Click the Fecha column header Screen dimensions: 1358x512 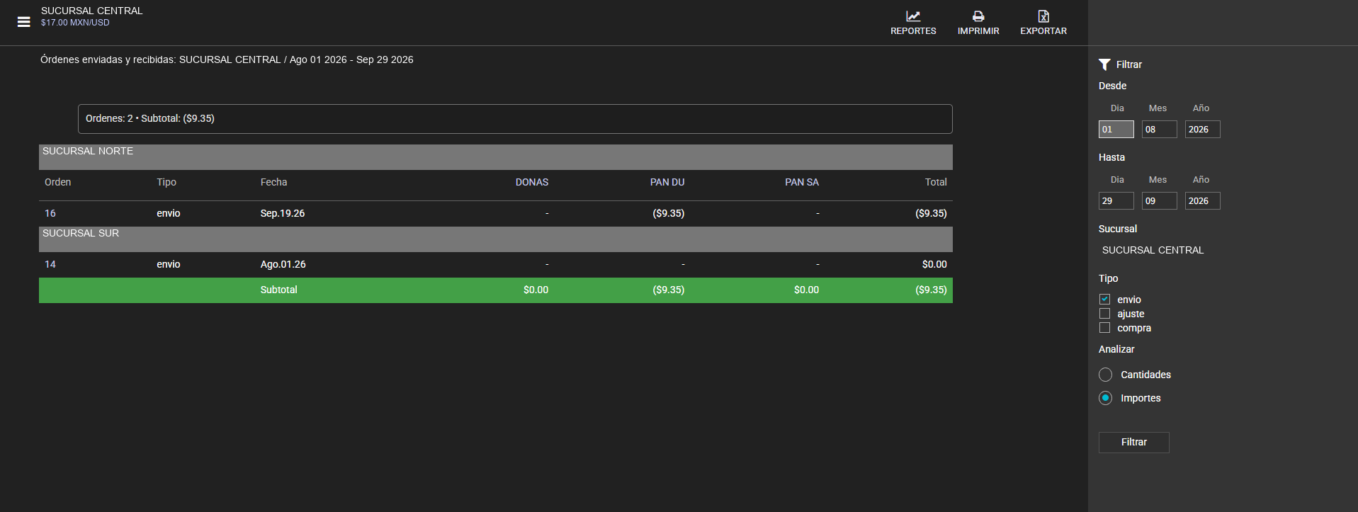pos(273,182)
